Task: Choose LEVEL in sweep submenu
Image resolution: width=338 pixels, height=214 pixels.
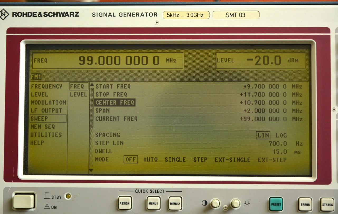Action: point(78,94)
